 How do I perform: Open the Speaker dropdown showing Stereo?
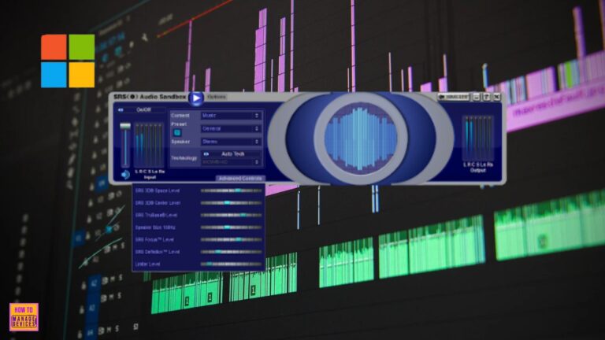click(231, 142)
